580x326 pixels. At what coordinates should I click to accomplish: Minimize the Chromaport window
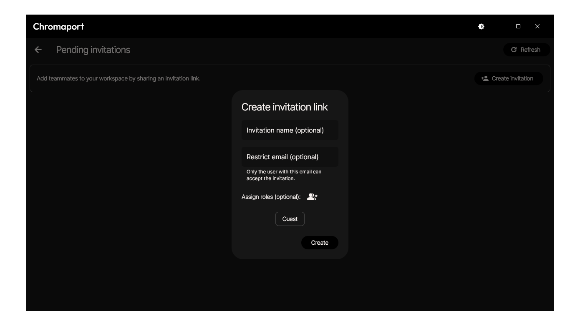click(x=499, y=26)
